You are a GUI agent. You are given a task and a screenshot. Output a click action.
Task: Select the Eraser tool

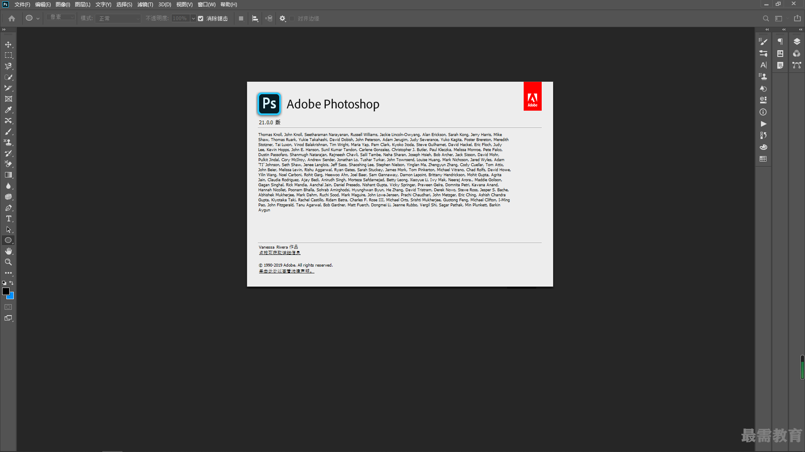8,164
